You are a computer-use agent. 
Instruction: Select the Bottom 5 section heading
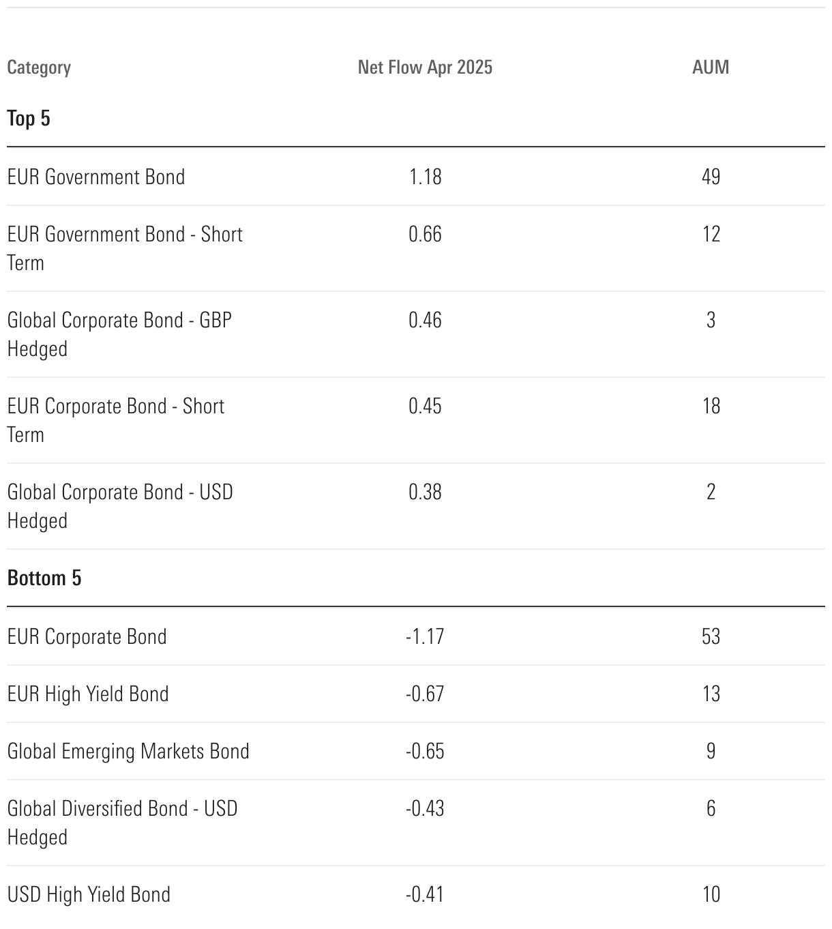44,578
